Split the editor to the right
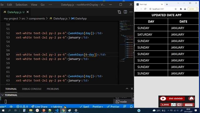The image size is (200, 113). (x=125, y=12)
